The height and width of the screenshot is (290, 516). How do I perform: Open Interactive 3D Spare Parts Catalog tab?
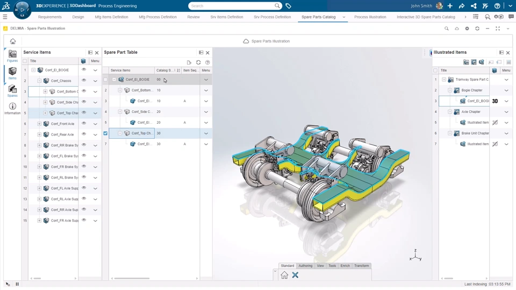(x=426, y=17)
